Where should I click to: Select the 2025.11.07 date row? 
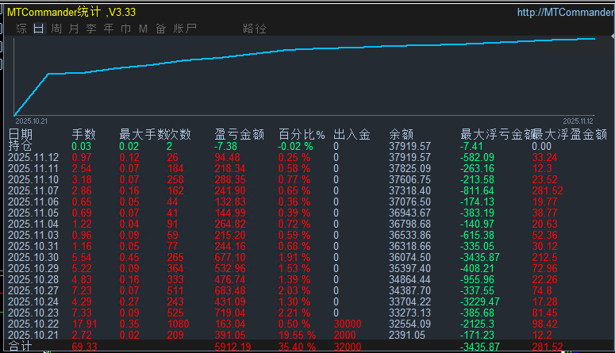(33, 190)
